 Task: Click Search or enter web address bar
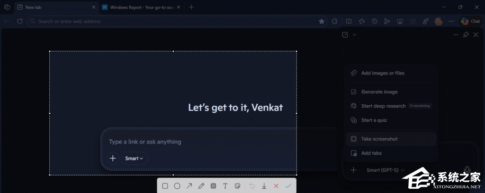[177, 21]
